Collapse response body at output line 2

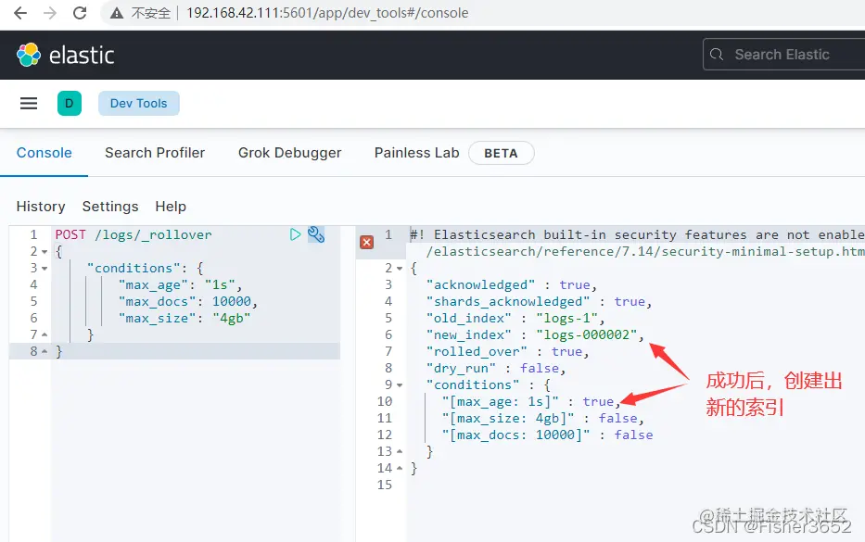[400, 269]
